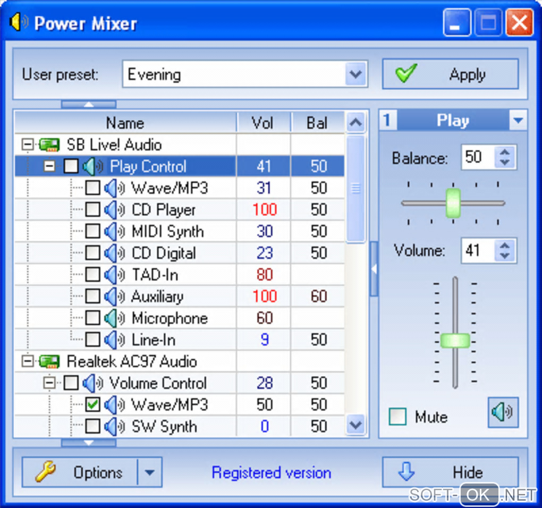Click the Auxiliary speaker icon
Image resolution: width=542 pixels, height=508 pixels.
(114, 297)
